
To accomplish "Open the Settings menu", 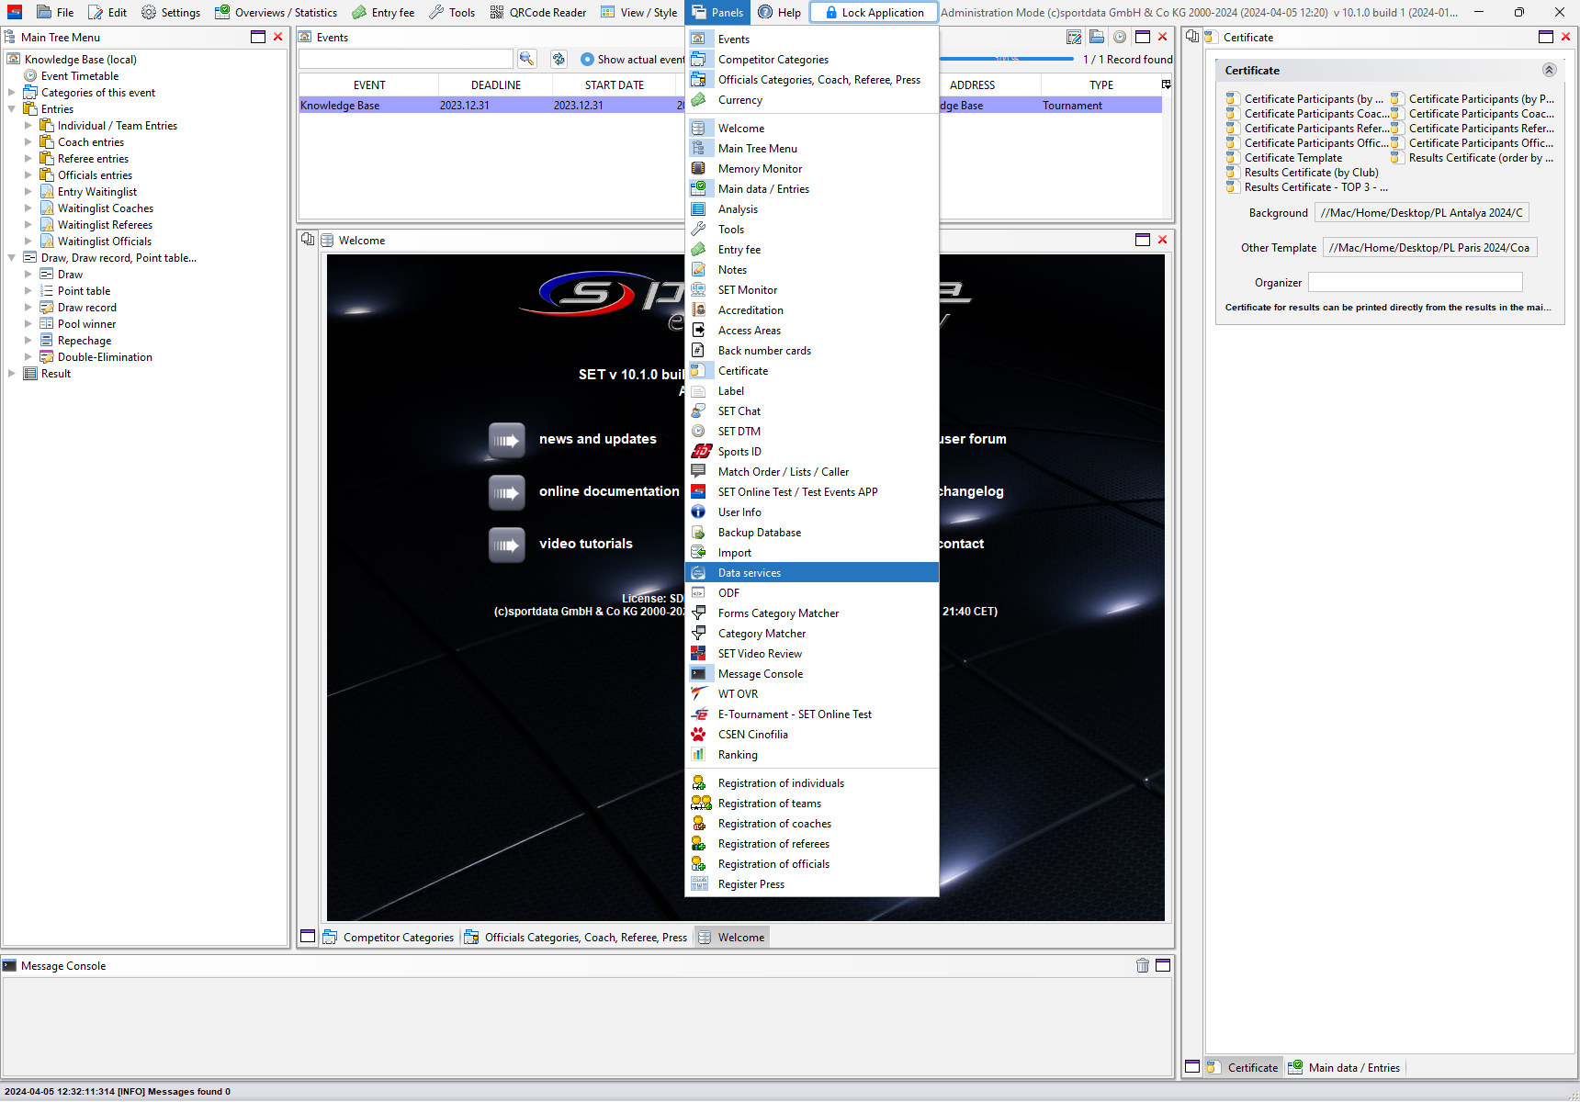I will [171, 12].
